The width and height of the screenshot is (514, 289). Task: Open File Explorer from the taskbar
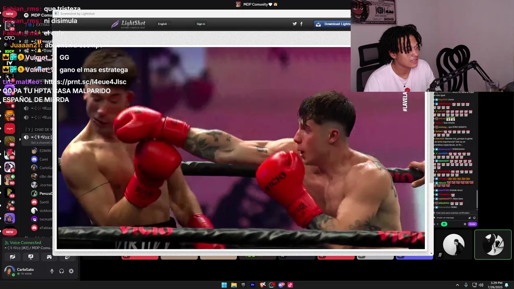[234, 285]
